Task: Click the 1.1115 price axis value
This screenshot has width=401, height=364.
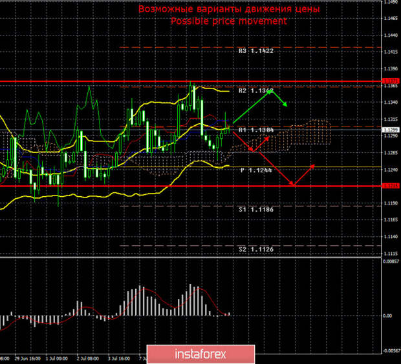Action: coord(391,254)
